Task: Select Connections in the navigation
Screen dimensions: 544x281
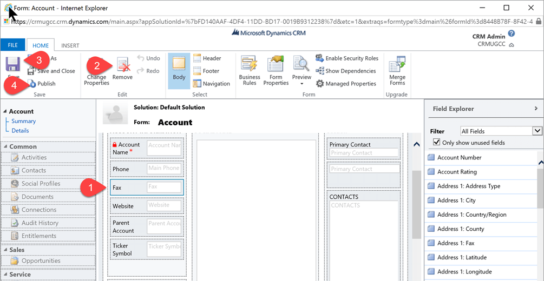Action: pos(49,210)
